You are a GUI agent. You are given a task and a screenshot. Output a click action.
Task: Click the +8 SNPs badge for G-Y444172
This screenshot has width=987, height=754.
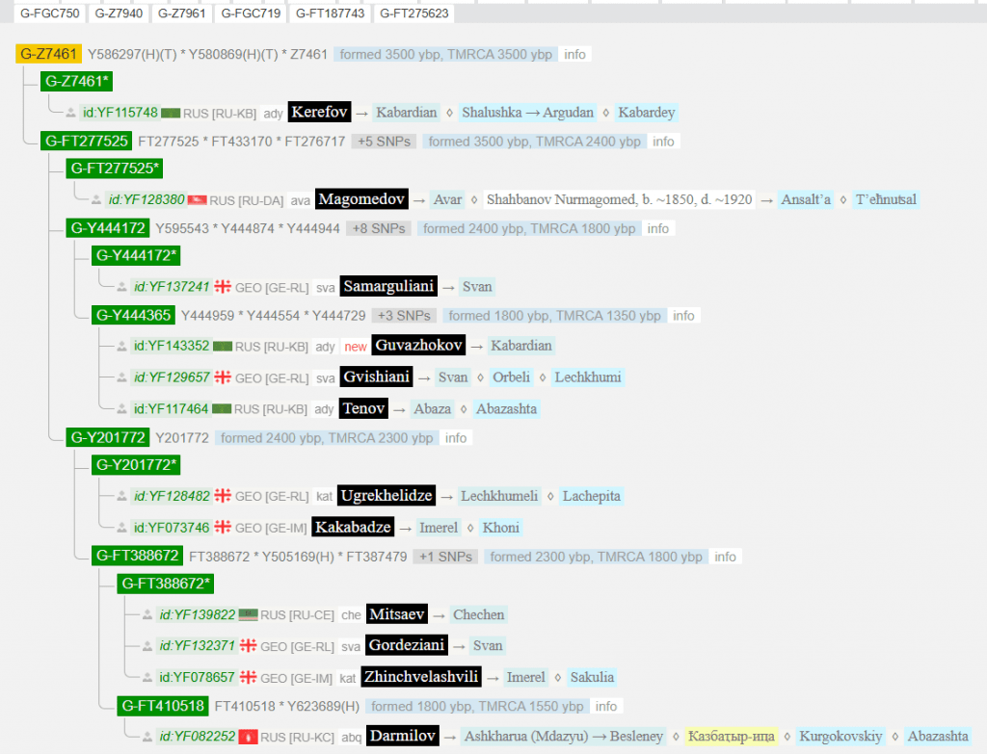click(379, 229)
